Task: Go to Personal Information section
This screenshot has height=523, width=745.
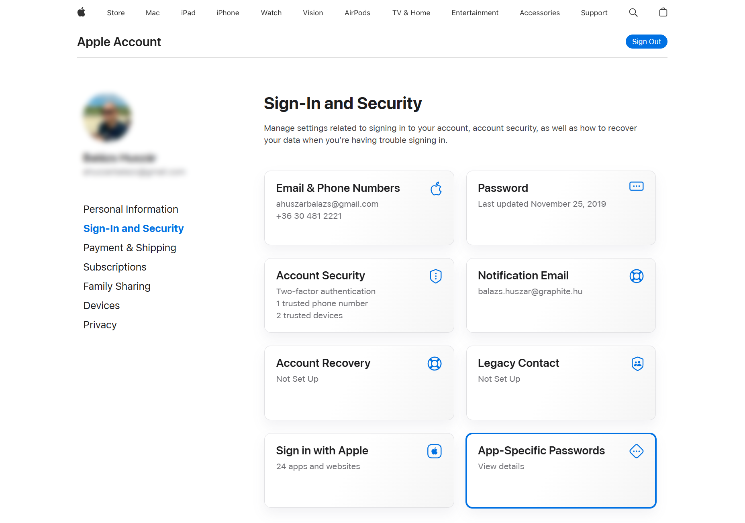Action: [x=131, y=209]
